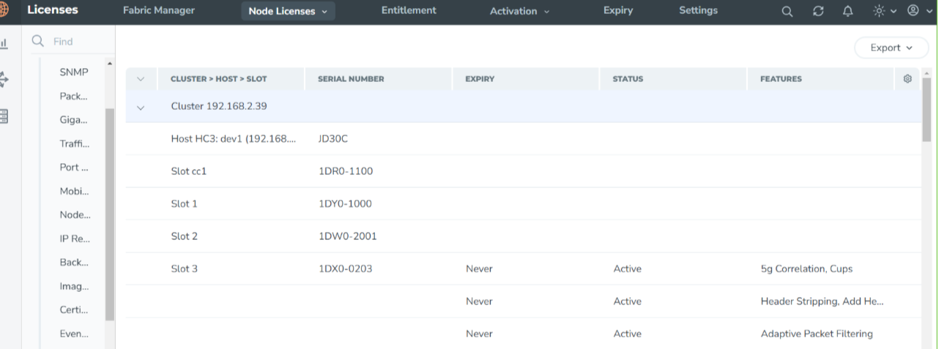Sort by the Serial Number column header
Image resolution: width=939 pixels, height=349 pixels.
pos(351,79)
